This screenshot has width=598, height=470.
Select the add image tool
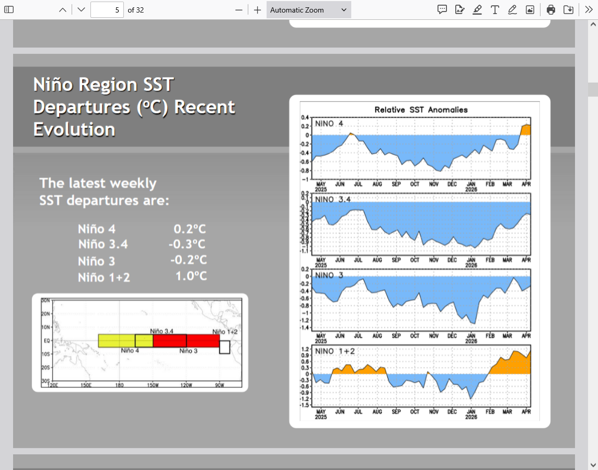pyautogui.click(x=530, y=9)
